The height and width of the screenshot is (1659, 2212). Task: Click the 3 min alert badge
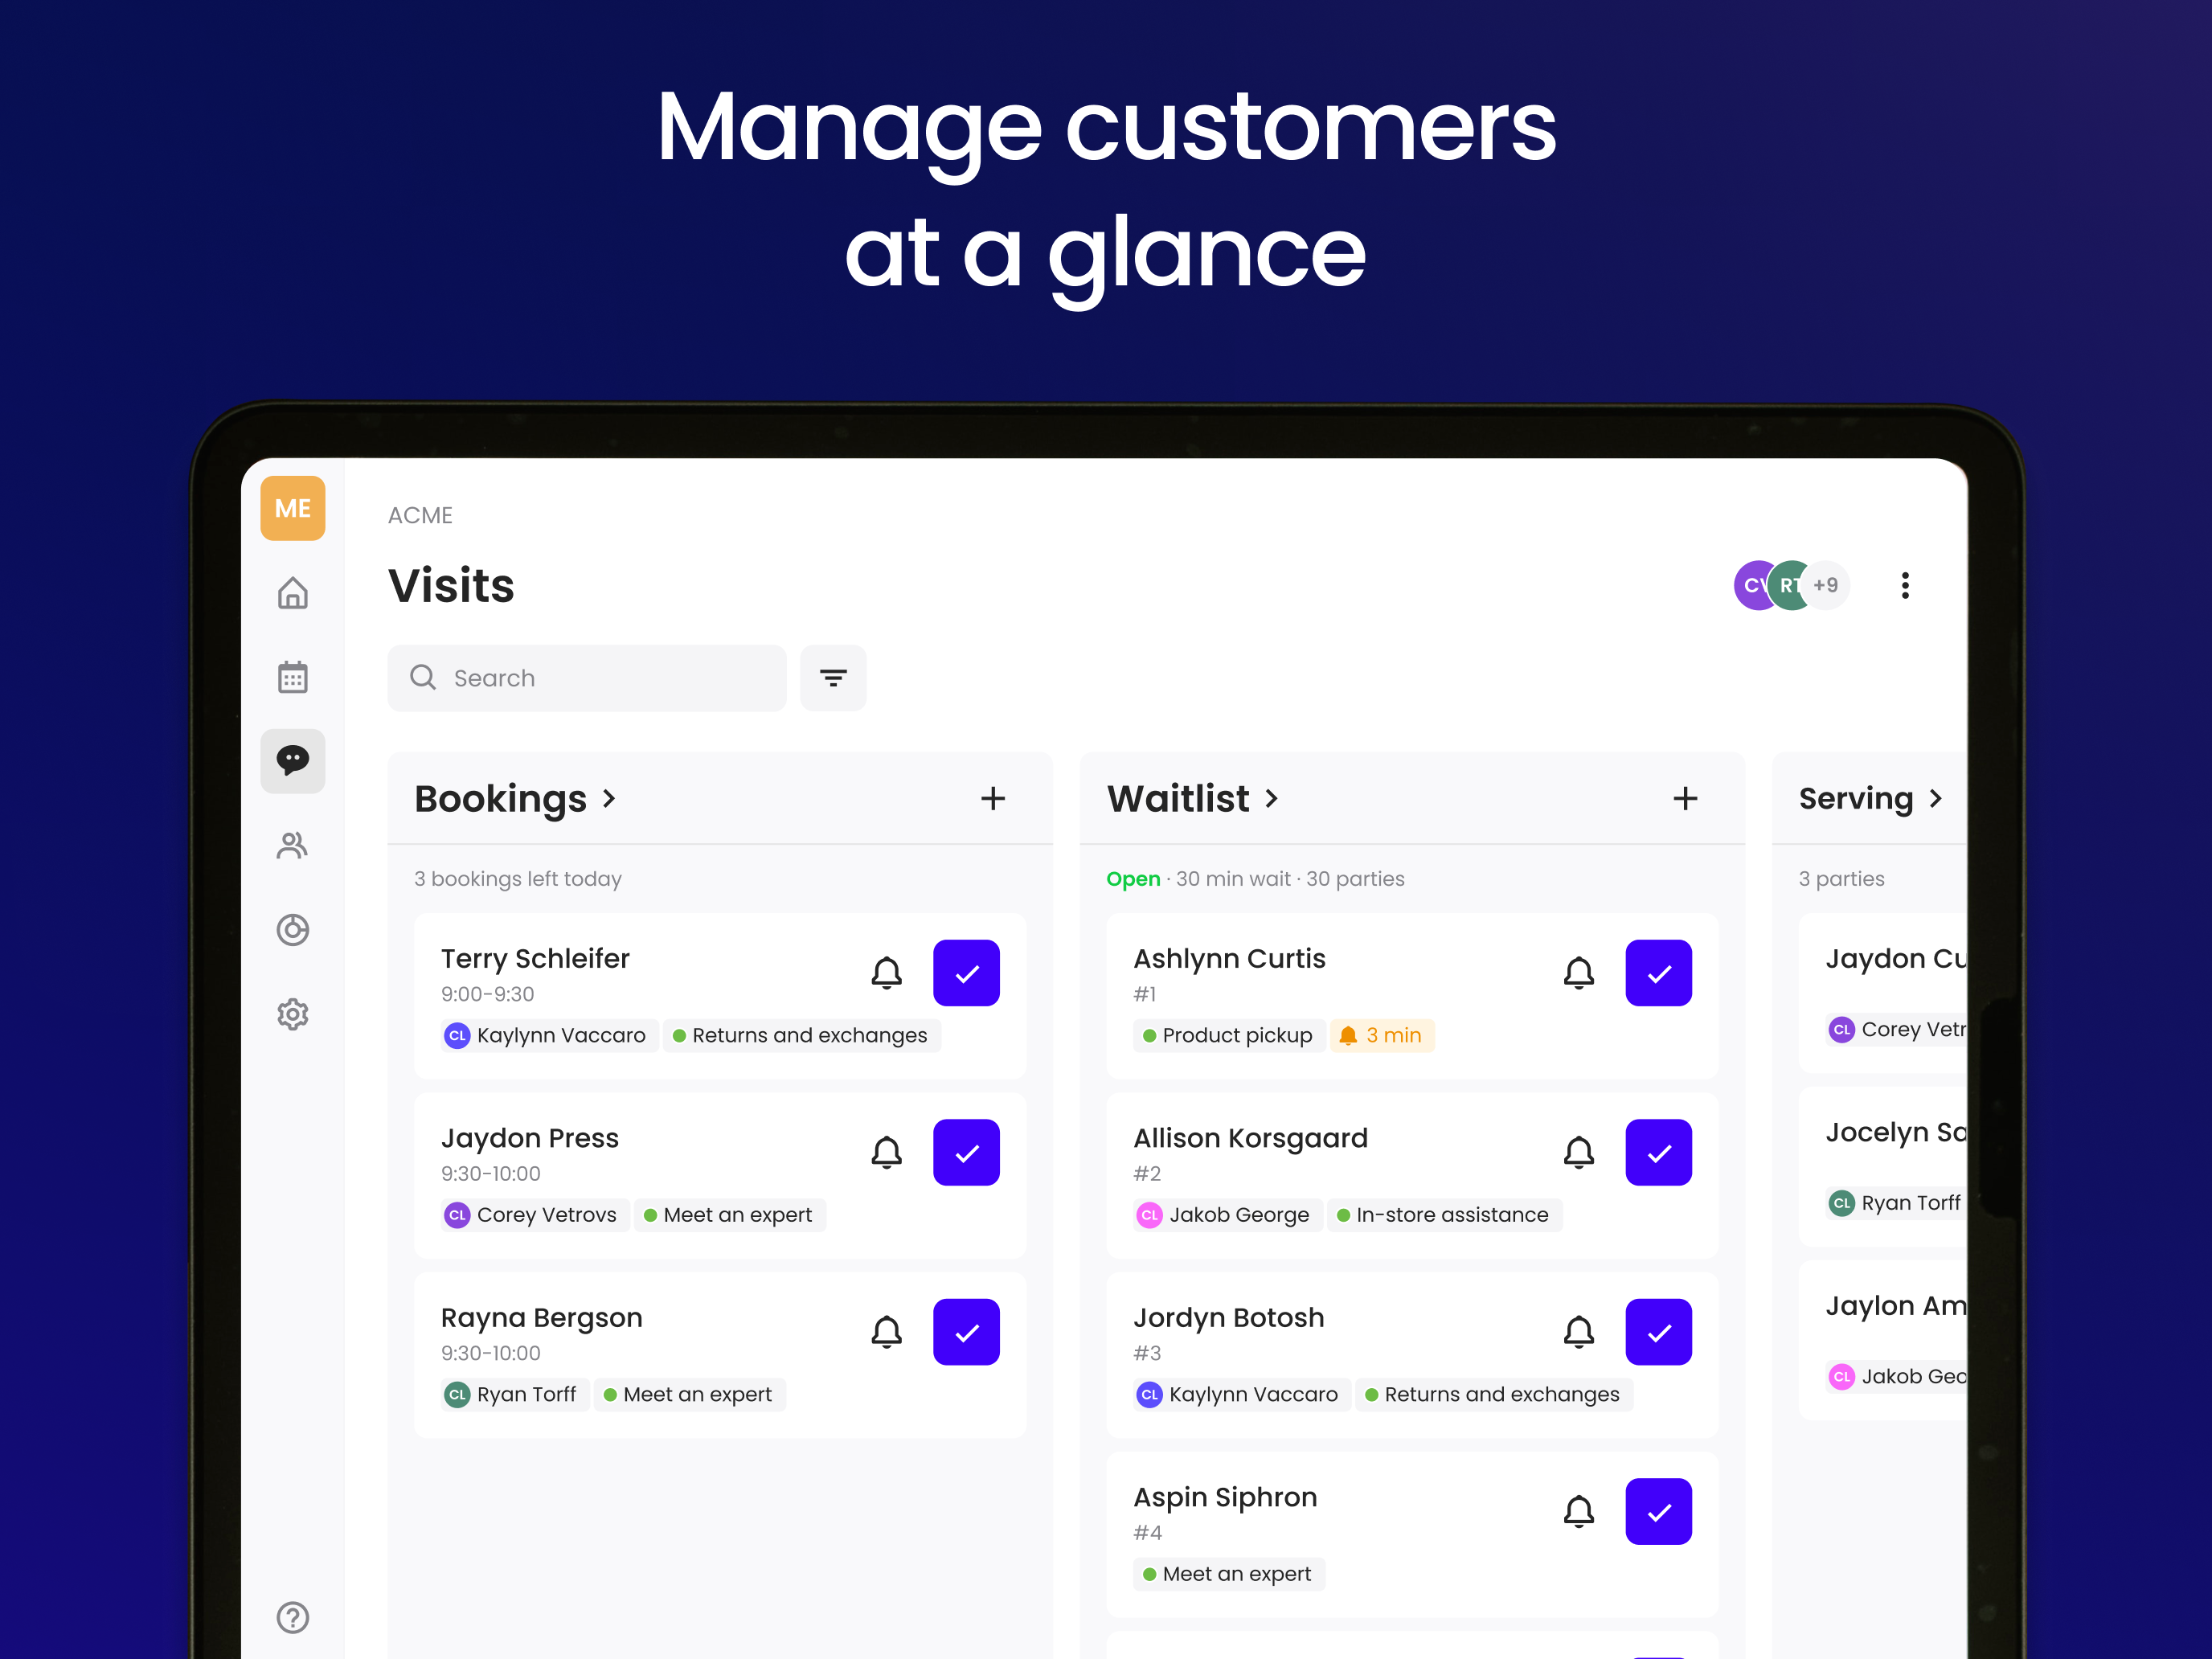[1381, 1035]
